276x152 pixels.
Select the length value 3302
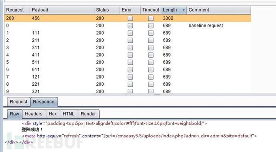[168, 18]
